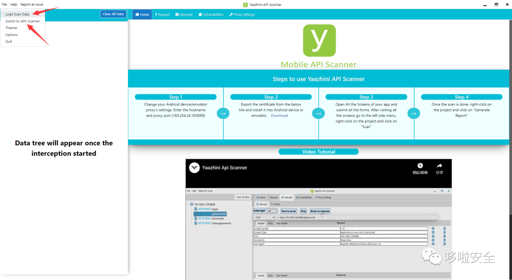Image resolution: width=512 pixels, height=280 pixels.
Task: Click the Step 3 header
Action: [x=366, y=97]
